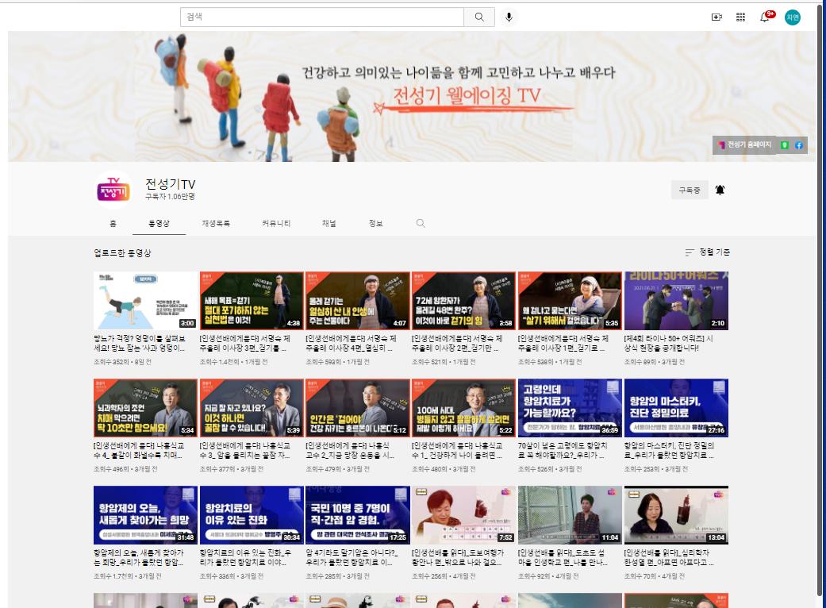Open the green icon link on channel banner
Screen dimensions: 826x608
785,145
